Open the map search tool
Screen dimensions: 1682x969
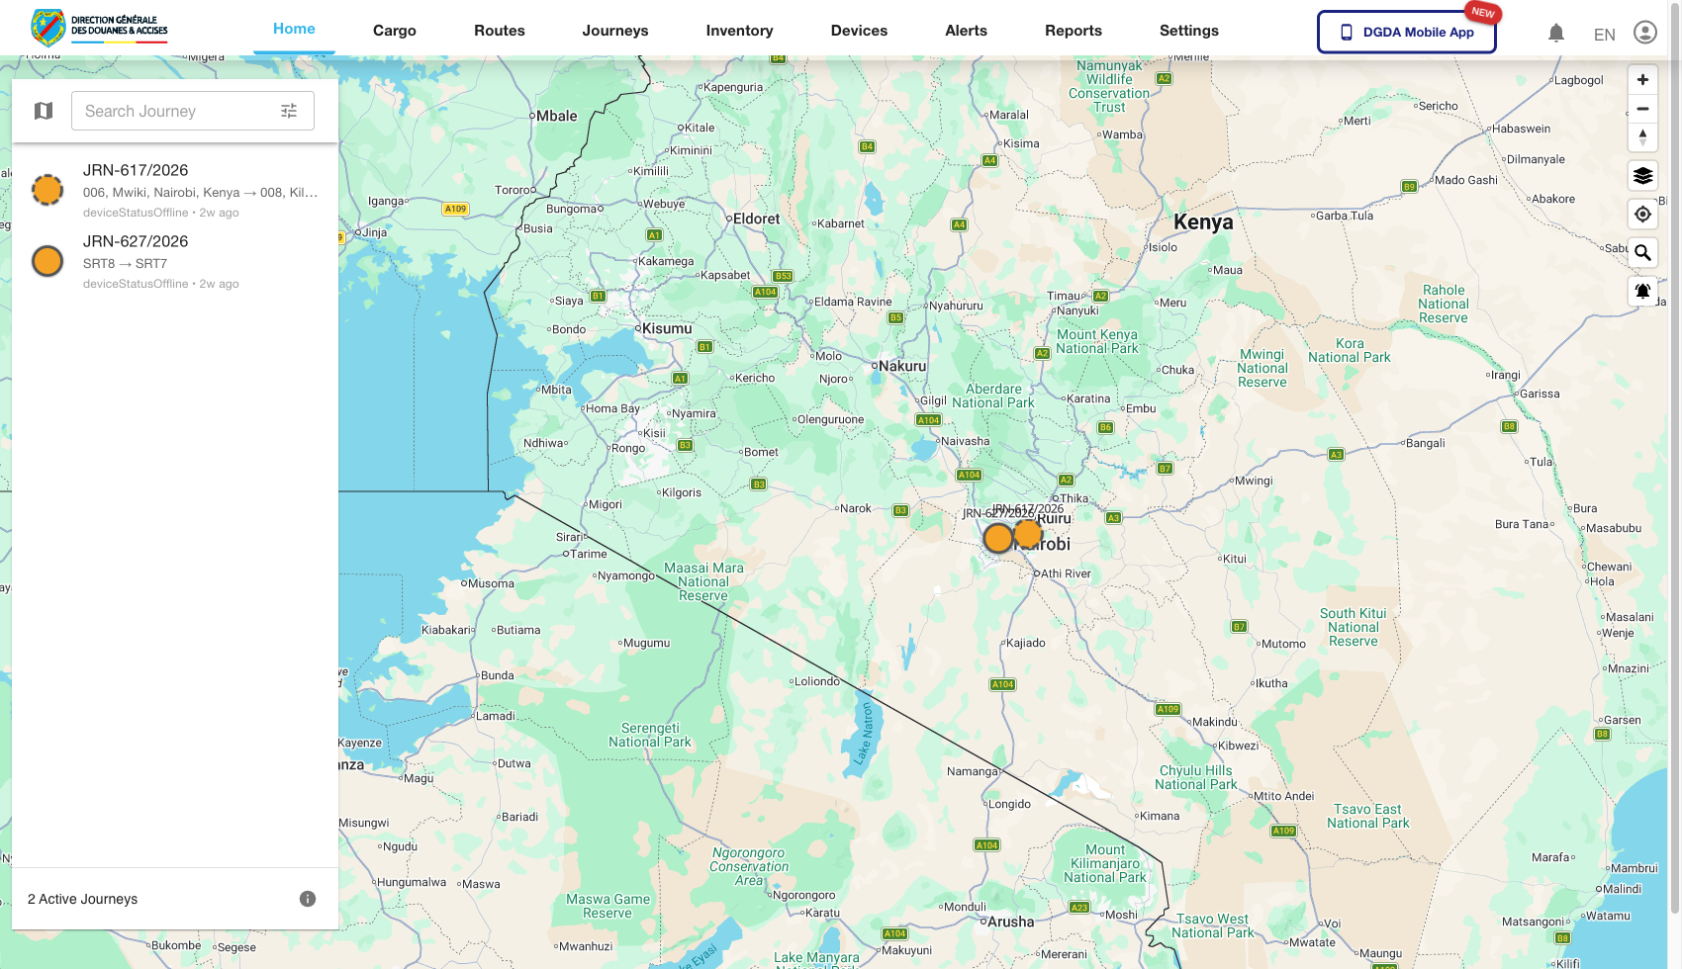tap(1642, 252)
